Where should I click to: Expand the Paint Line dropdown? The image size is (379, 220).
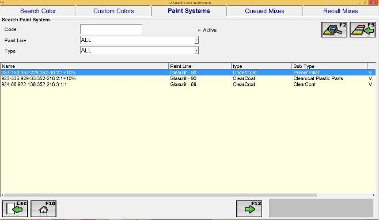coord(196,40)
